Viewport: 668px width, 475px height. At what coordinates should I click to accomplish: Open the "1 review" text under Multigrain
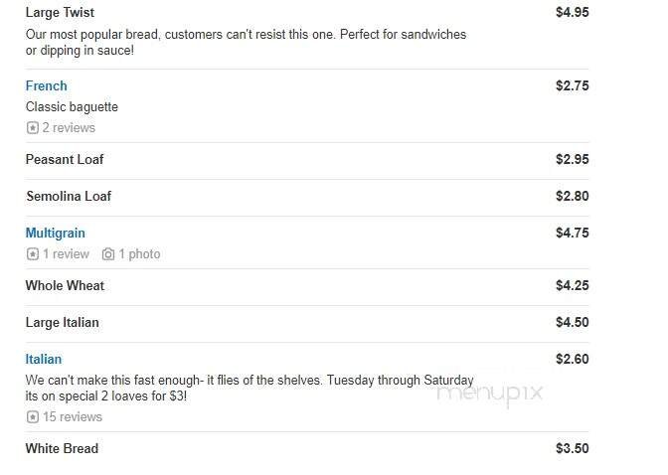pos(66,254)
